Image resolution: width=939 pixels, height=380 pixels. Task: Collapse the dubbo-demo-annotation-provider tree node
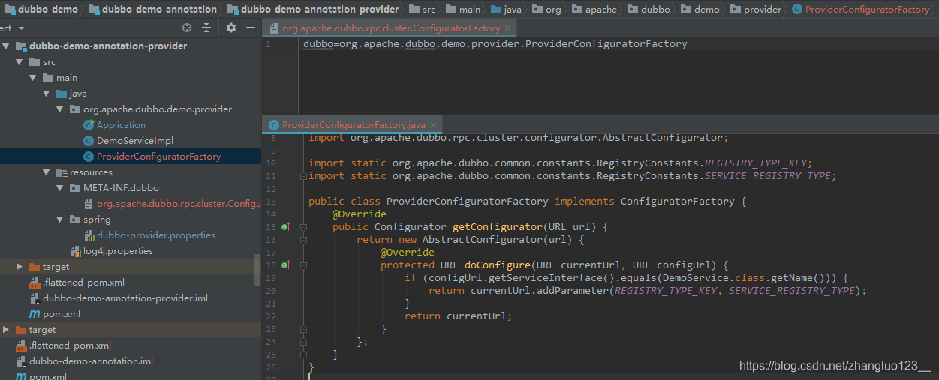[6, 46]
